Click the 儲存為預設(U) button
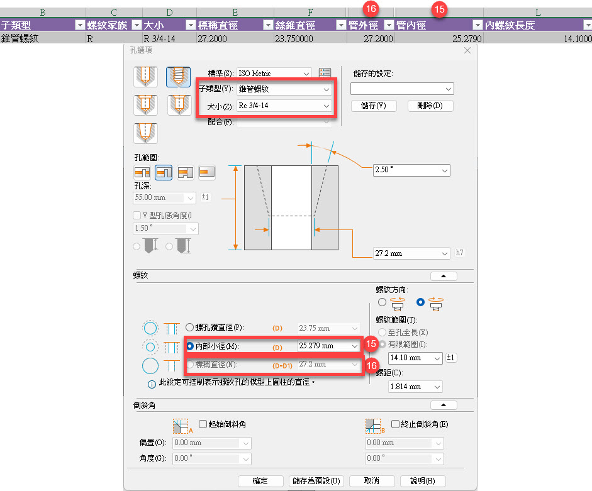The width and height of the screenshot is (592, 491). coord(317,481)
